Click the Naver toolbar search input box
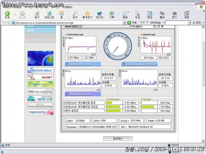206x154 pixels. pyautogui.click(x=177, y=23)
